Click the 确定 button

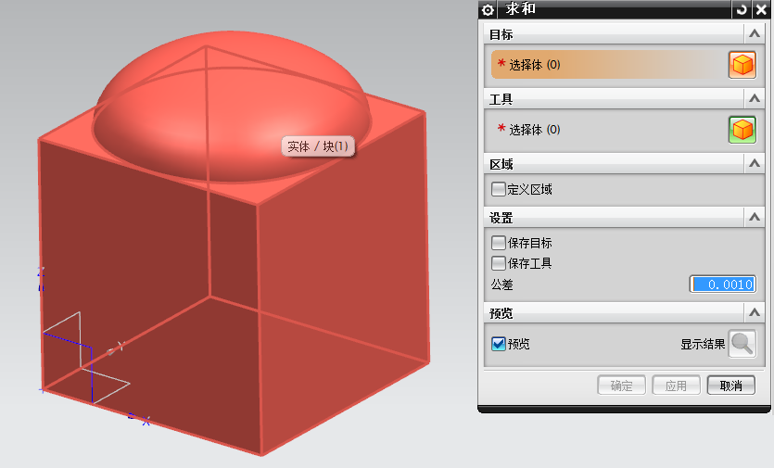click(621, 386)
